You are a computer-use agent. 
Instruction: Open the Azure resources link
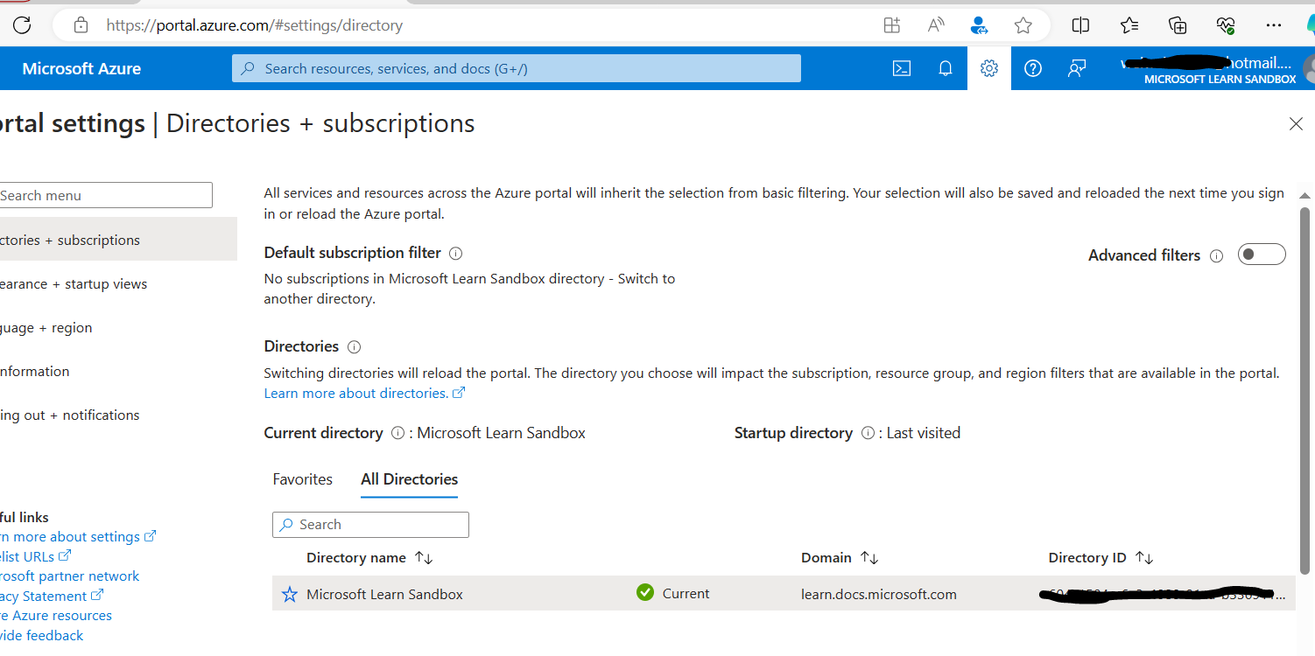(56, 616)
